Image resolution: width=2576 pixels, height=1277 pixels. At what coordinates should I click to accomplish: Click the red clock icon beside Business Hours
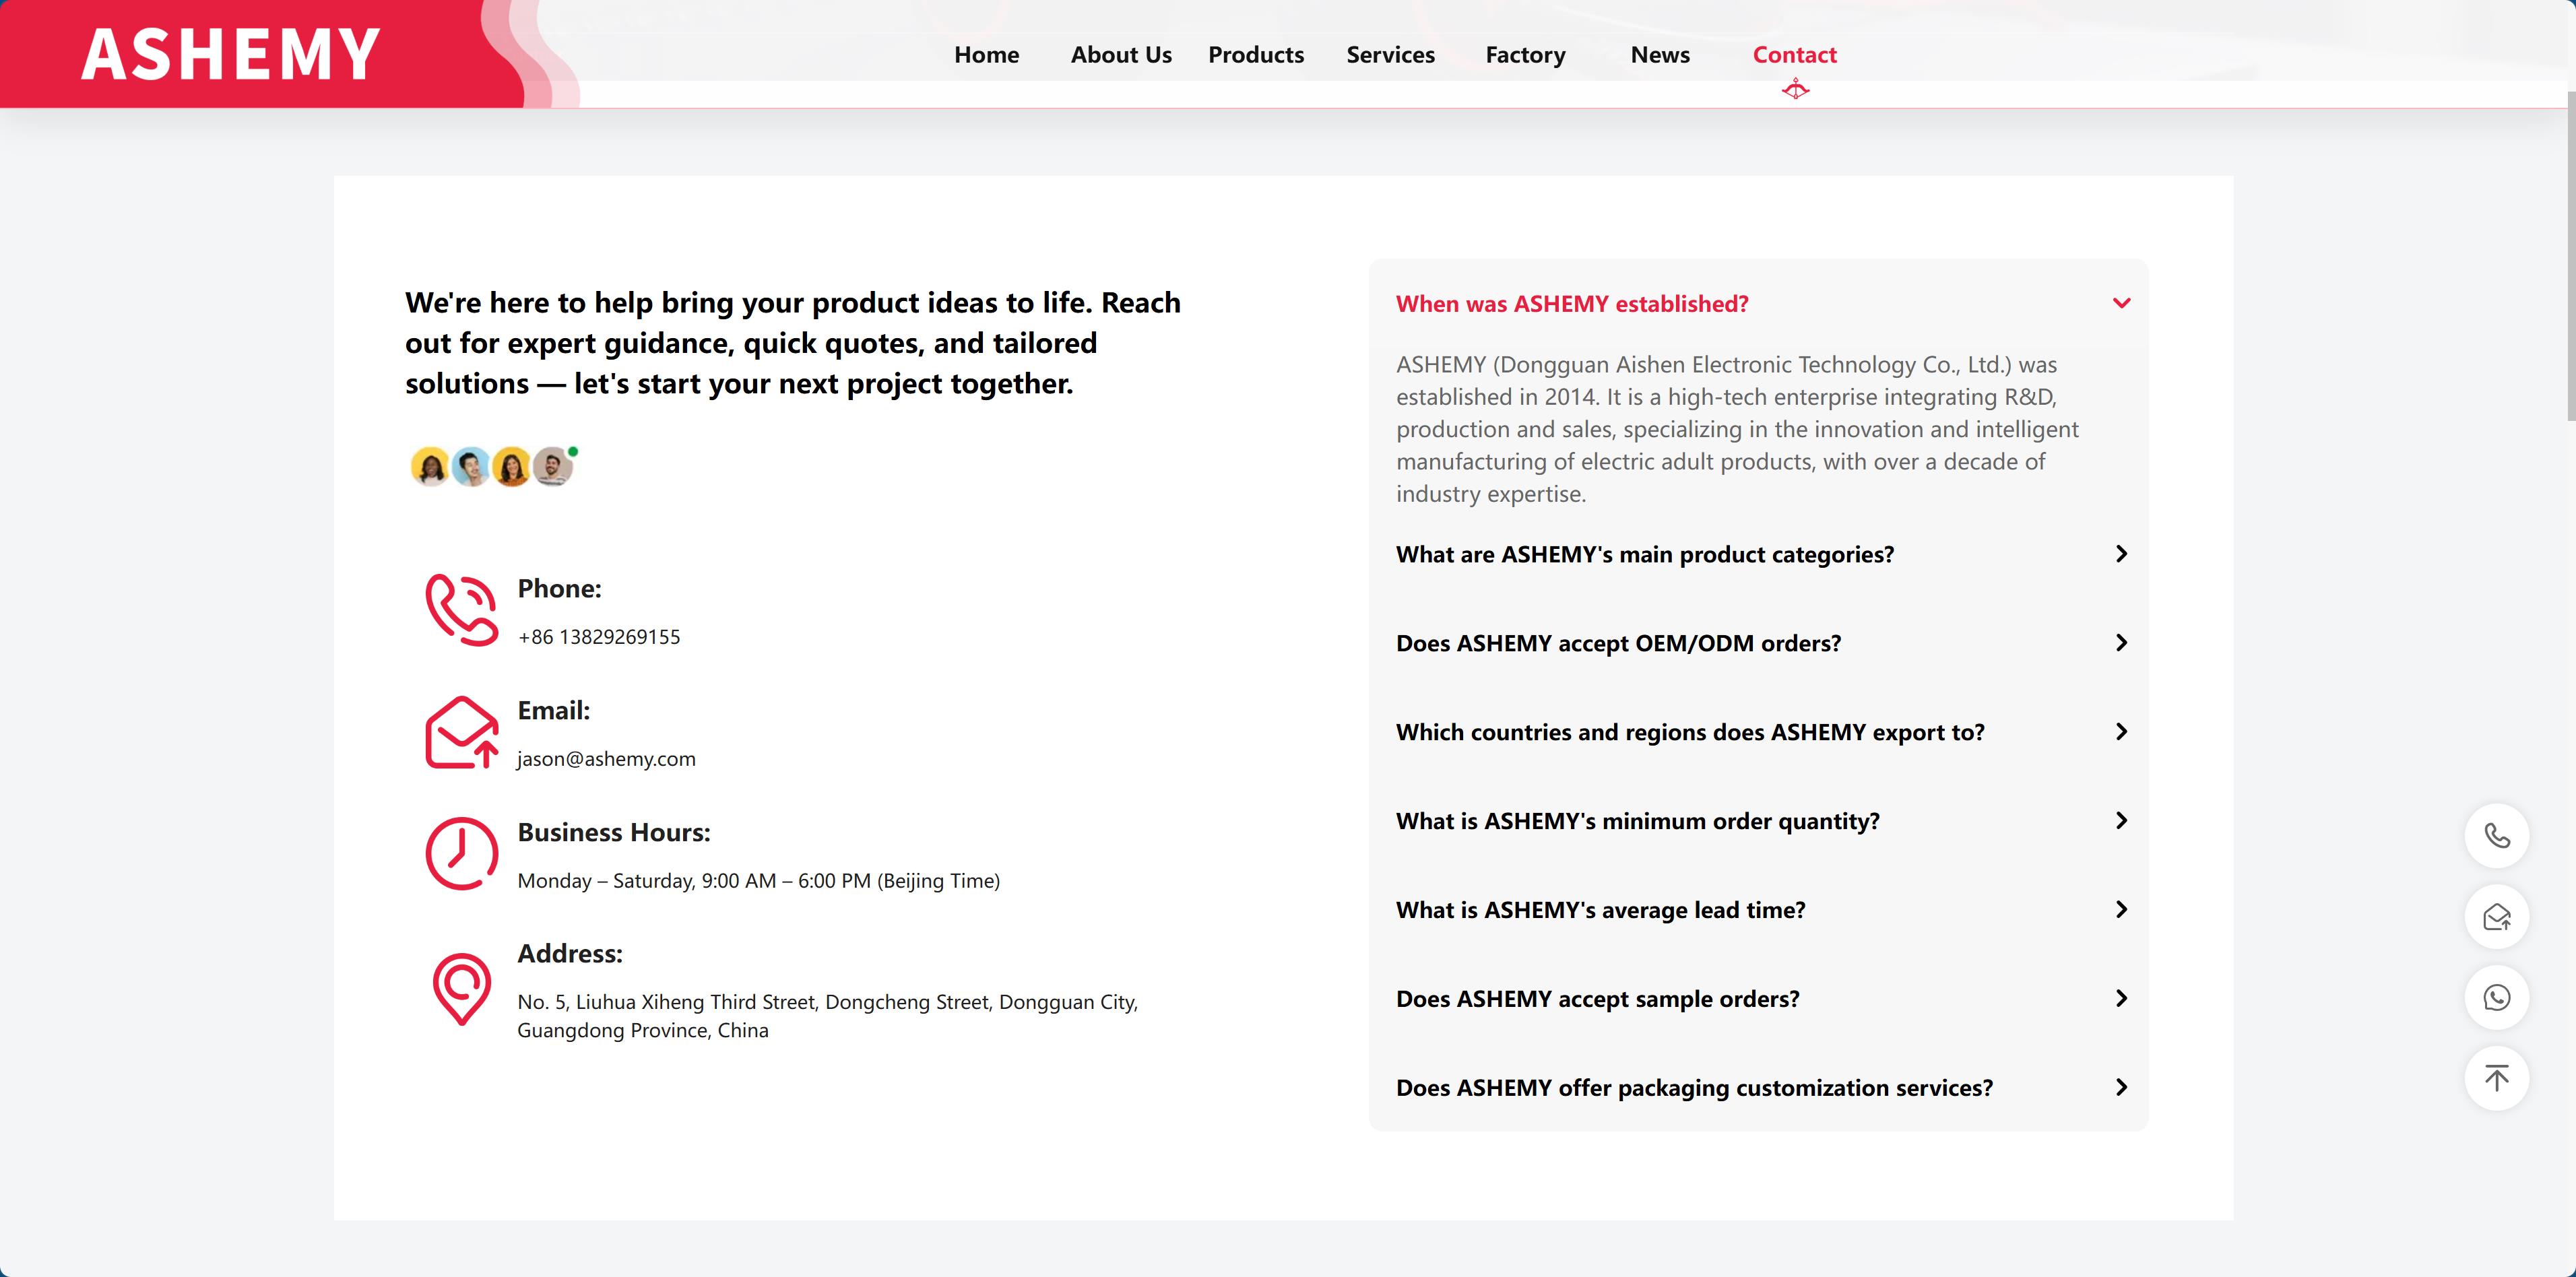[461, 854]
